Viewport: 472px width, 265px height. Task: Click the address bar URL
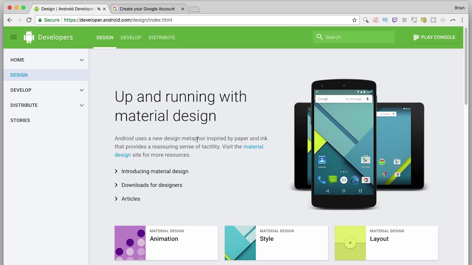point(118,20)
